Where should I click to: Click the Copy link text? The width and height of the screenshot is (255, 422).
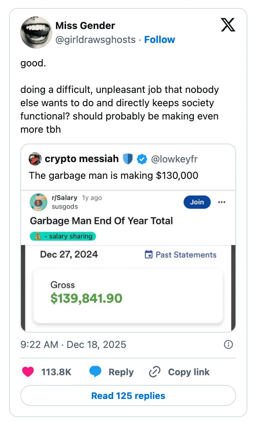[x=189, y=372]
